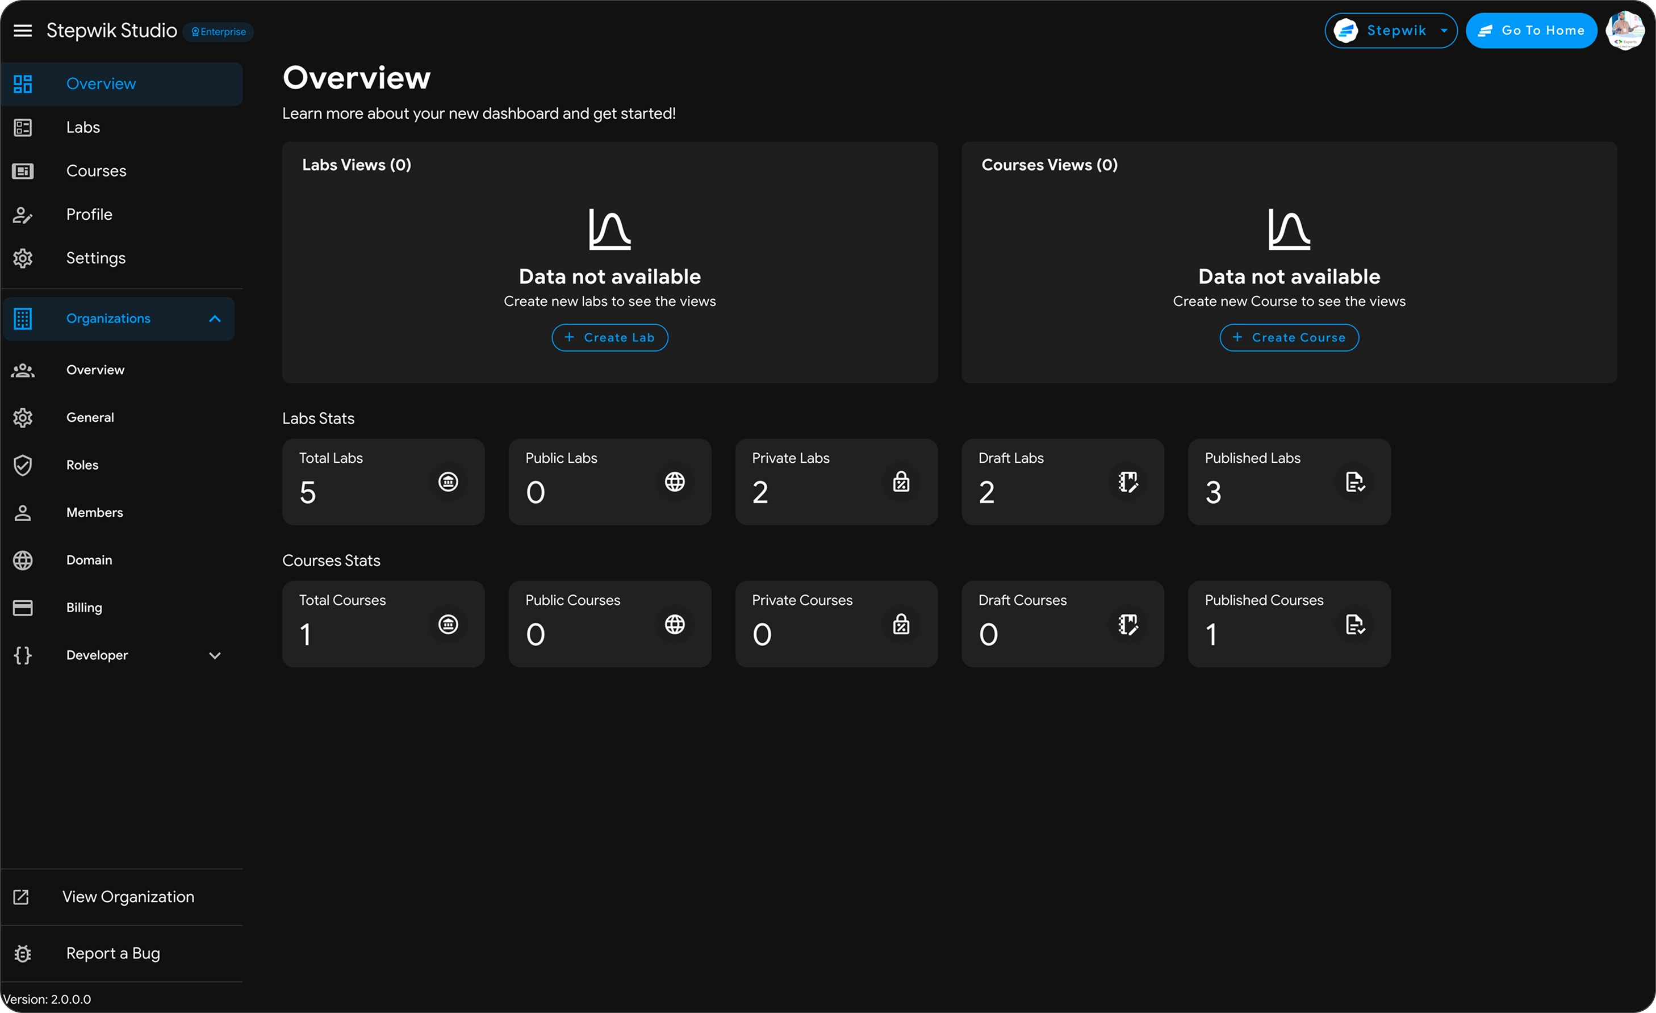1656x1013 pixels.
Task: Click the Go To Home button
Action: (1531, 31)
